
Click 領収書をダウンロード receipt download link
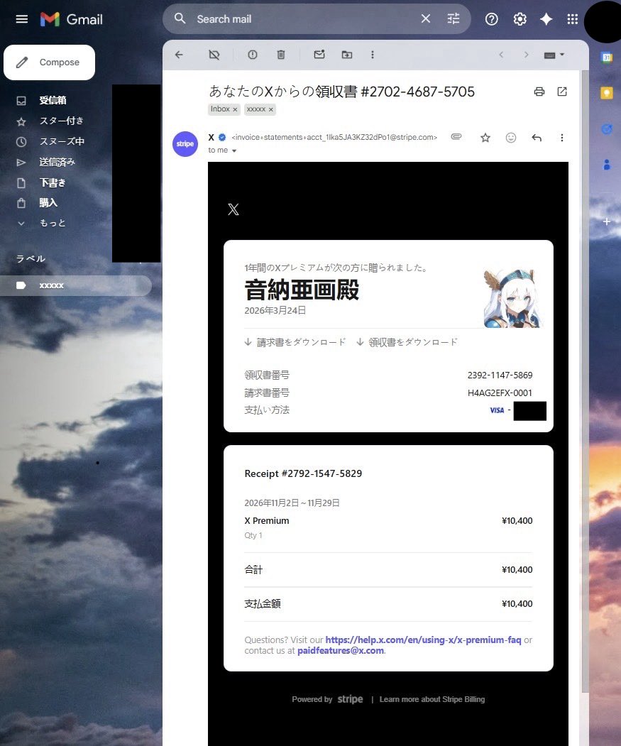coord(407,342)
